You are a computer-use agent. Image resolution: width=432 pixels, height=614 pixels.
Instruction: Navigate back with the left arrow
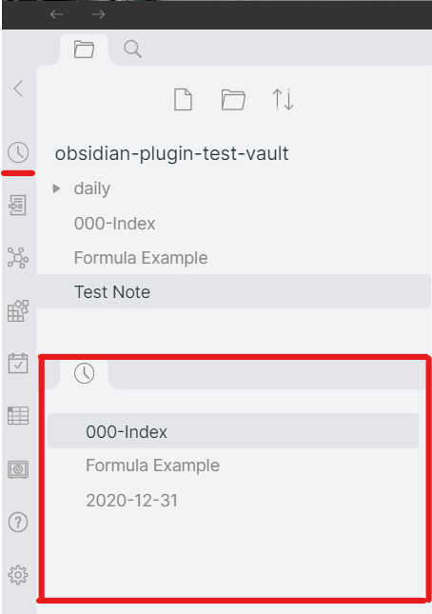click(x=56, y=14)
